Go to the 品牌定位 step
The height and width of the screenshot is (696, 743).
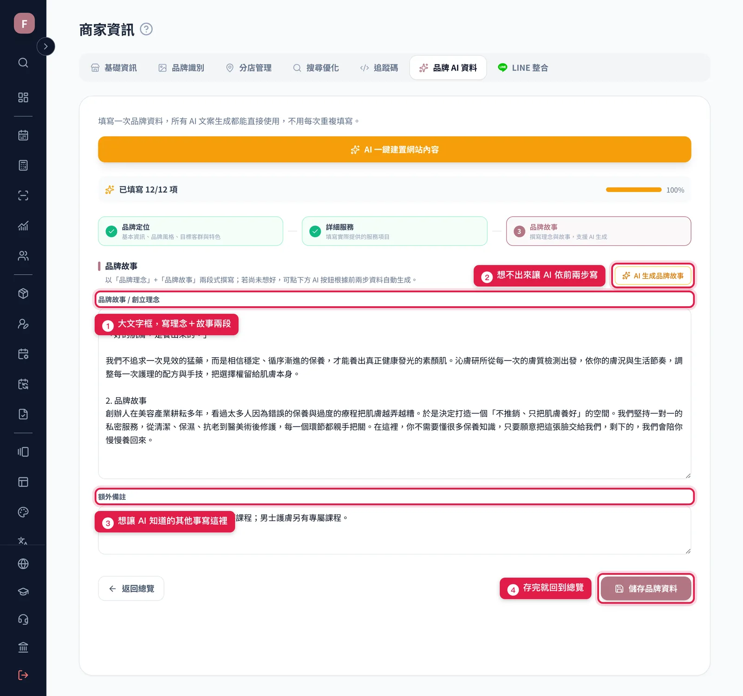pos(190,231)
